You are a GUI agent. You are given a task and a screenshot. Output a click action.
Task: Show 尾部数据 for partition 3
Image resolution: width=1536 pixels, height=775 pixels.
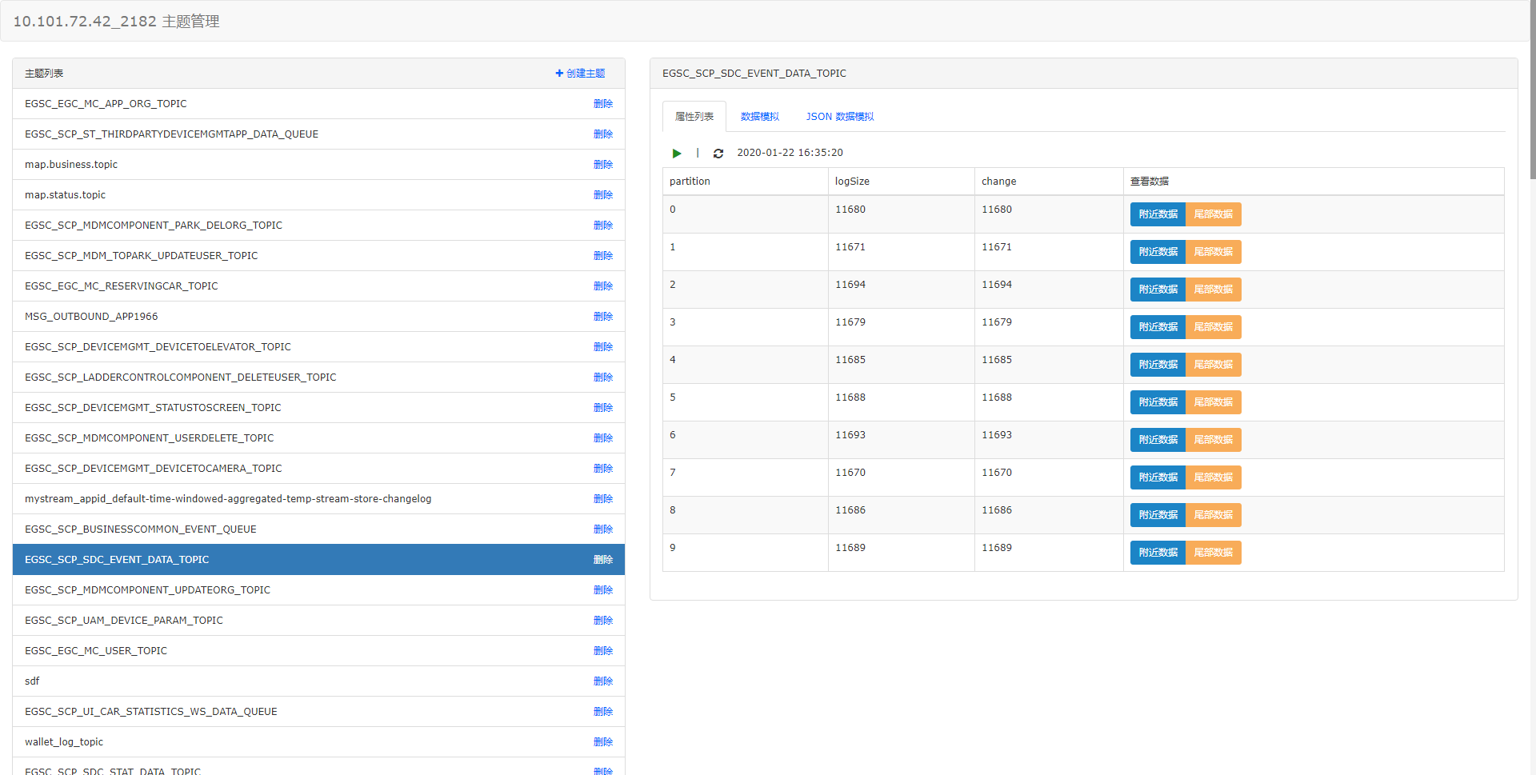pos(1213,327)
